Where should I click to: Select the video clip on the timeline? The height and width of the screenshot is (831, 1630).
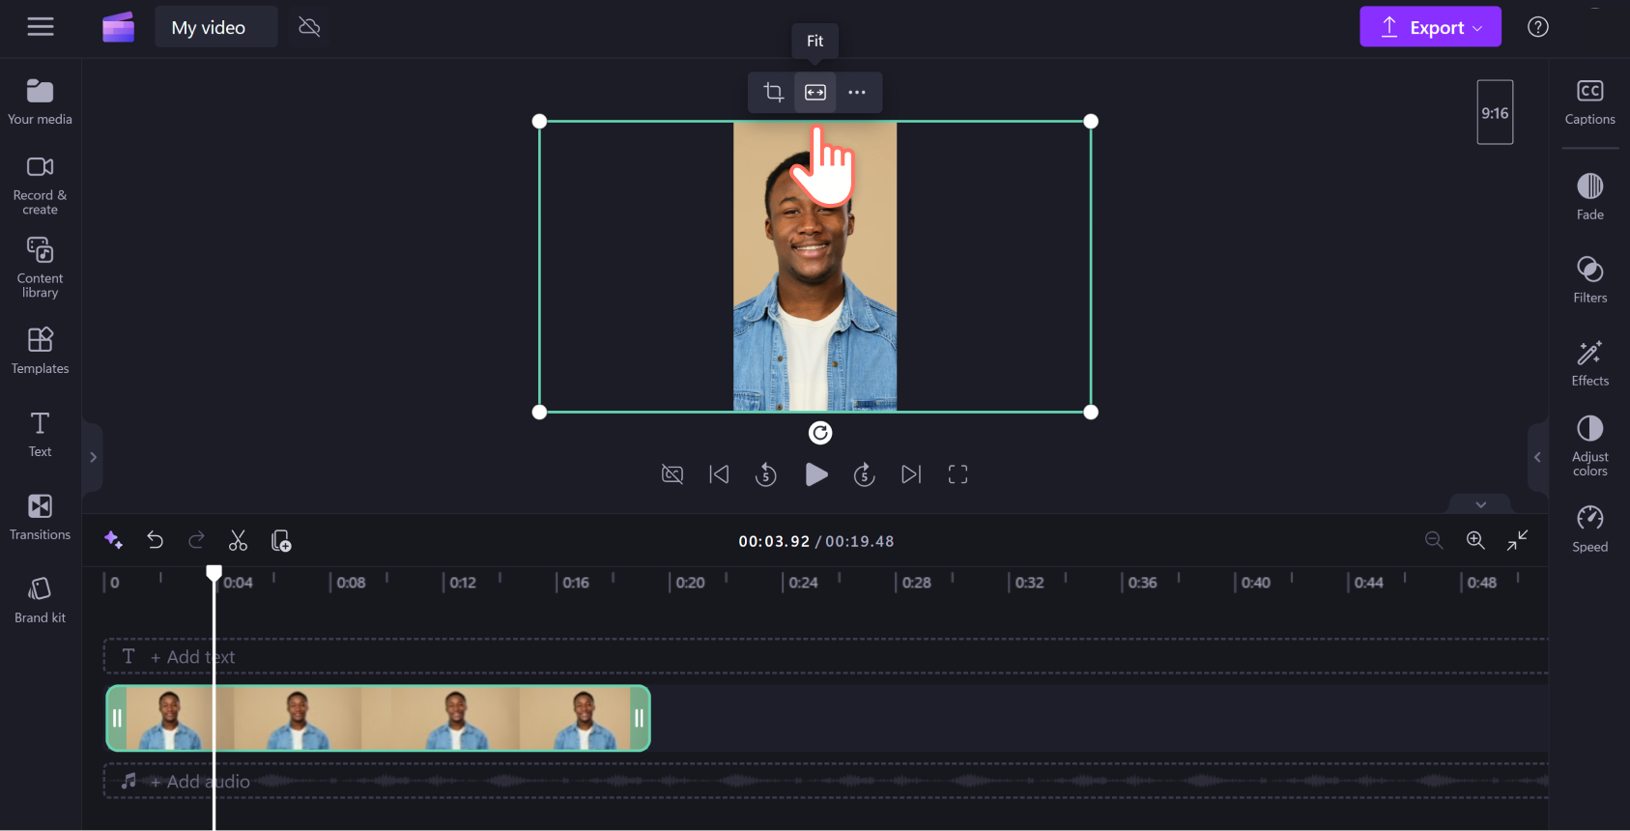tap(378, 718)
